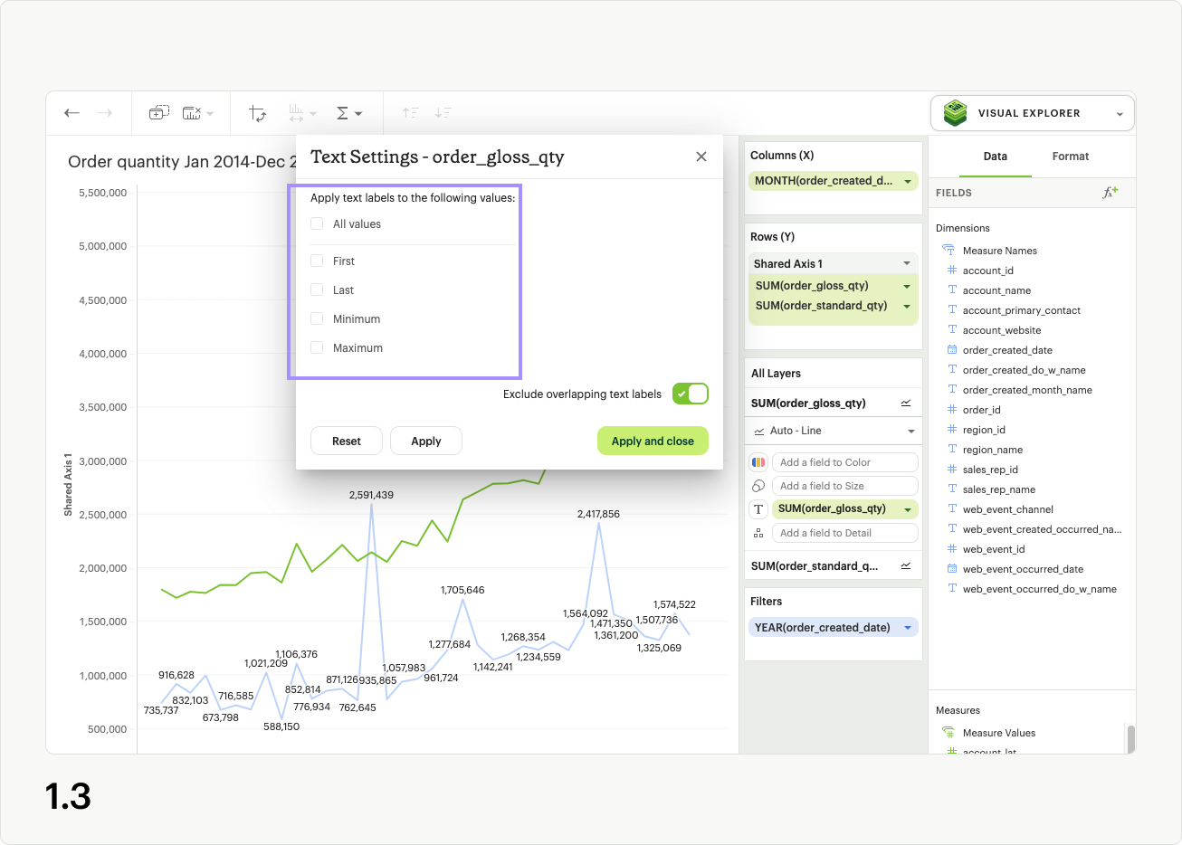Image resolution: width=1182 pixels, height=845 pixels.
Task: Switch to the Data tab
Action: coord(996,157)
